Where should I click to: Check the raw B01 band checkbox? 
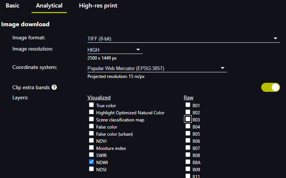coord(188,105)
